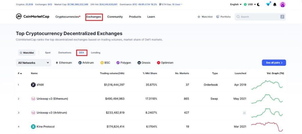Filter by BSC network
This screenshot has width=302, height=134.
click(x=105, y=62)
